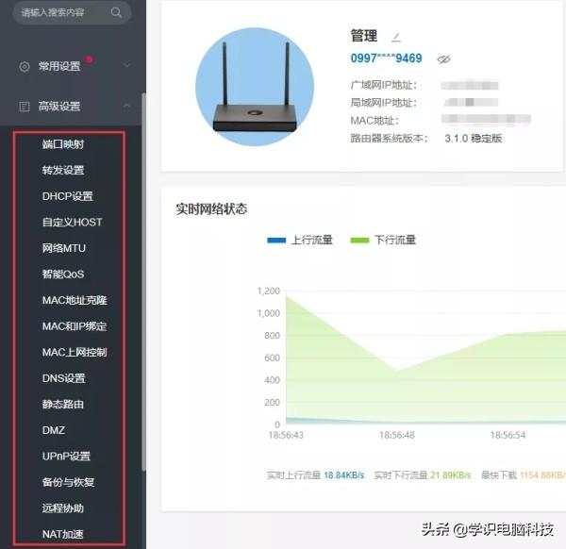566x549 pixels.
Task: Edit router name with pencil icon
Action: (396, 37)
